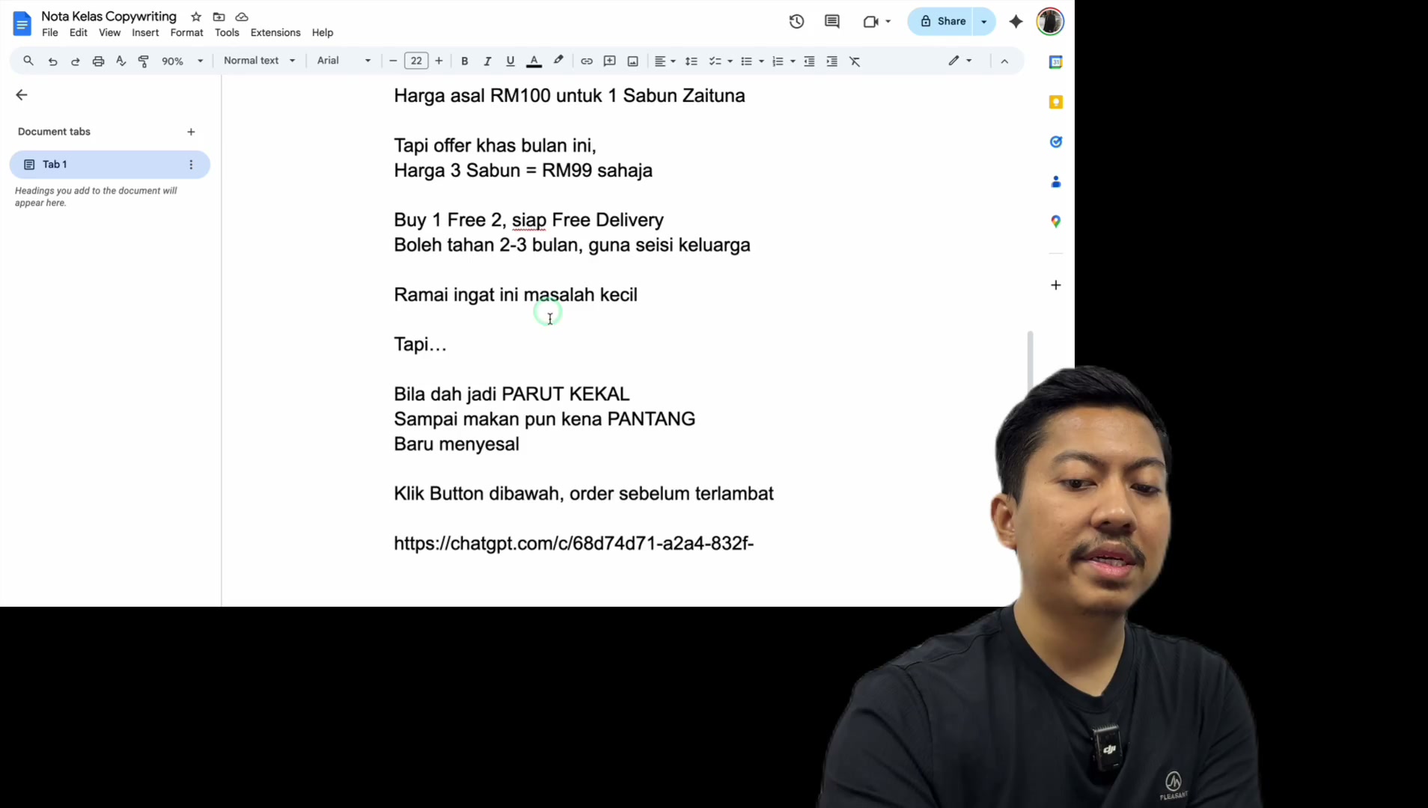
Task: Open the text alignment dropdown
Action: [665, 61]
